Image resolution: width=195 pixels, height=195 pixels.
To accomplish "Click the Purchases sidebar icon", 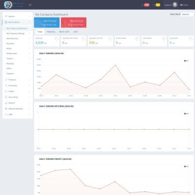I will pyautogui.click(x=6, y=85).
